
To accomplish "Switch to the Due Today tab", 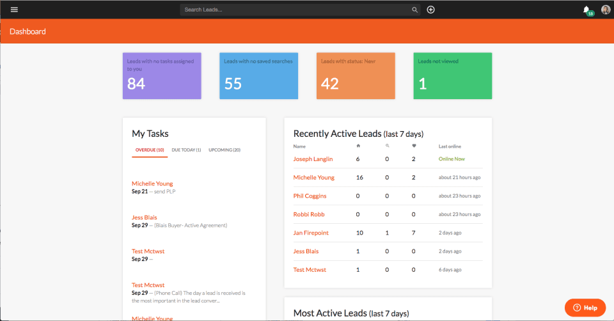I will [x=186, y=150].
